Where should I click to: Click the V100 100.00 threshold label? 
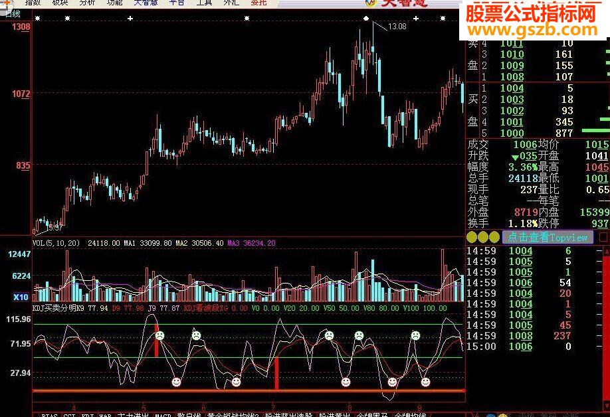coord(425,308)
